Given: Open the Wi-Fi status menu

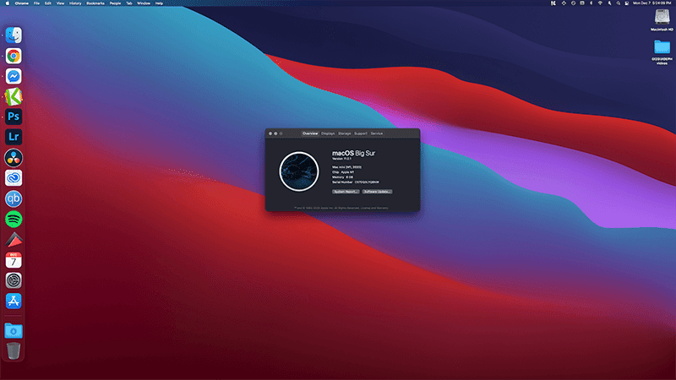Looking at the screenshot, I should [600, 3].
